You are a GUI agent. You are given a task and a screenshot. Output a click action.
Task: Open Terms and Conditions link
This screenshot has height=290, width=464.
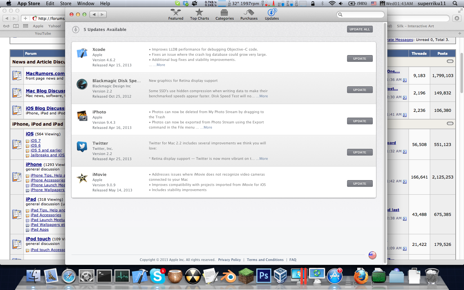pos(265,260)
